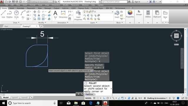The image size is (188, 106).
Task: Click the Groups icon
Action: click(139, 12)
